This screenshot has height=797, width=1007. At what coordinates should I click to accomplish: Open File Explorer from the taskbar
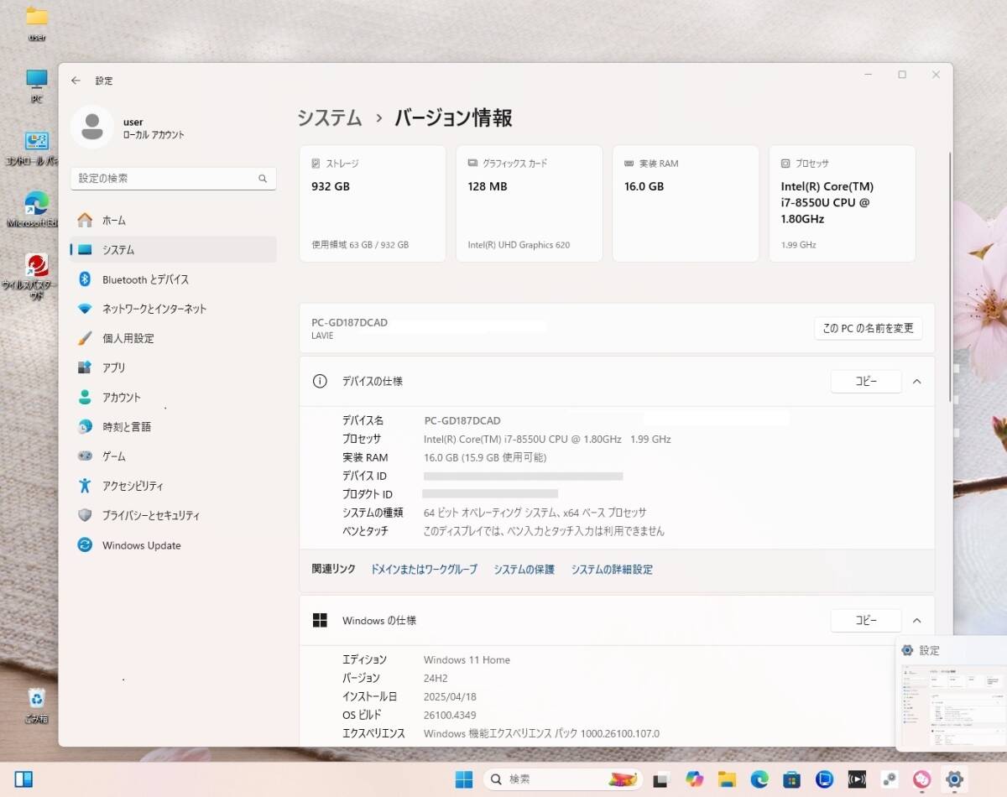pos(727,779)
